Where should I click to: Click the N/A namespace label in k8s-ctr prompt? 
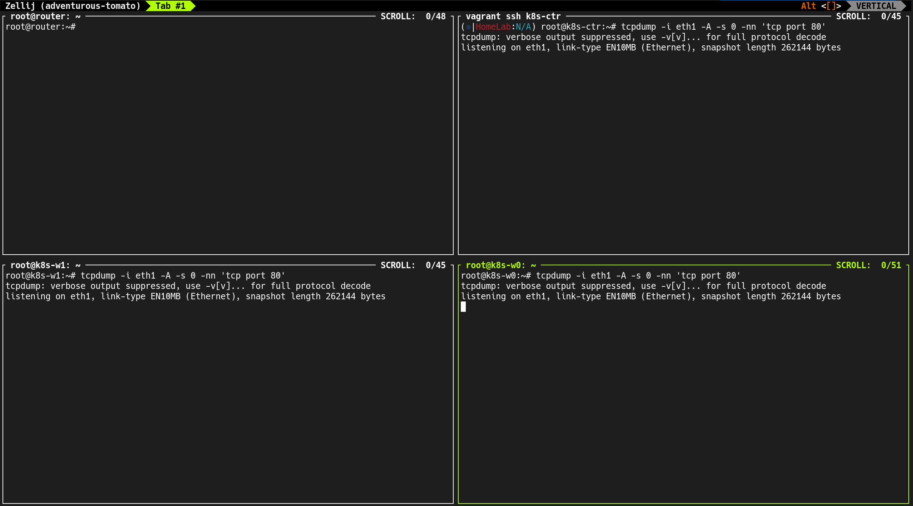(523, 27)
